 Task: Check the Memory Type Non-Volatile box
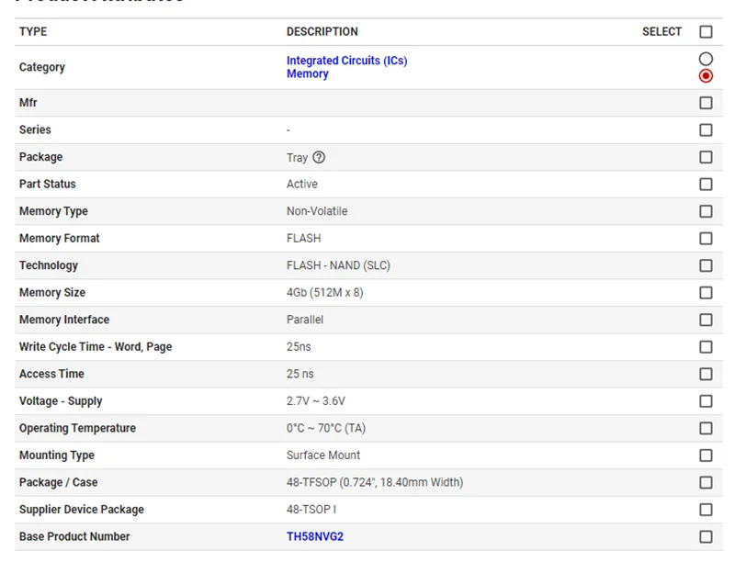click(706, 211)
